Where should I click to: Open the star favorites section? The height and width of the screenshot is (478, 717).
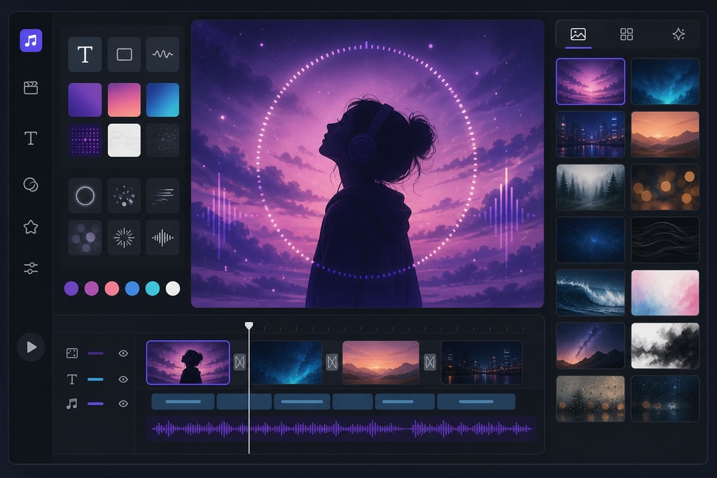tap(31, 227)
